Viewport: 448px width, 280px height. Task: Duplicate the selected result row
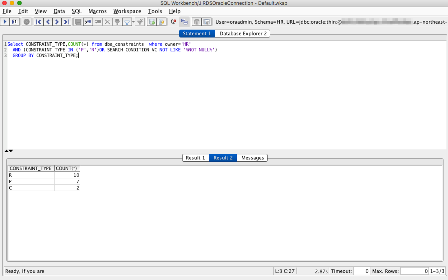coord(98,22)
